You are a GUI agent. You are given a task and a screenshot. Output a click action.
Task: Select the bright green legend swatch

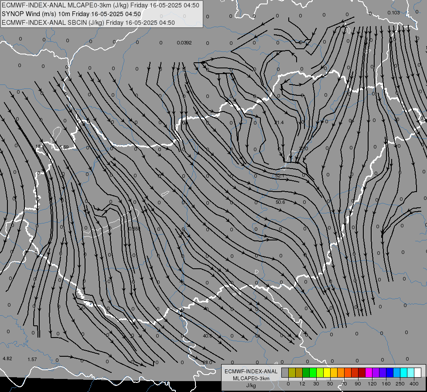click(x=313, y=372)
